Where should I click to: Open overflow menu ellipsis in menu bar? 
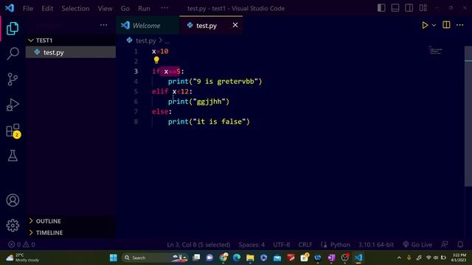164,8
